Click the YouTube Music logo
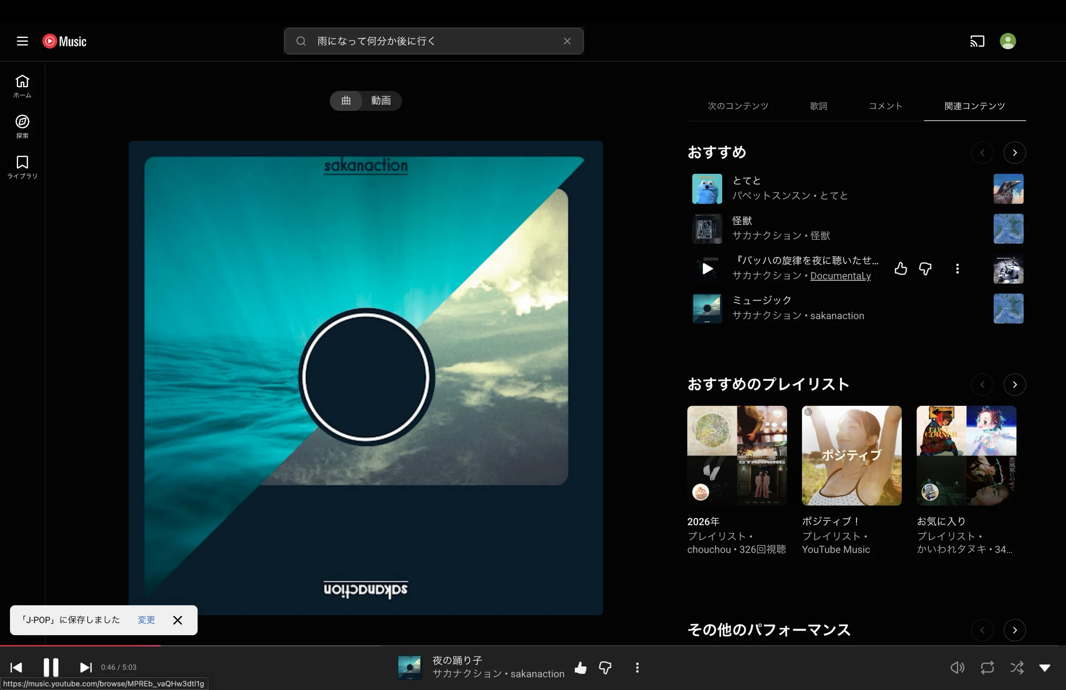The width and height of the screenshot is (1066, 690). pos(65,41)
